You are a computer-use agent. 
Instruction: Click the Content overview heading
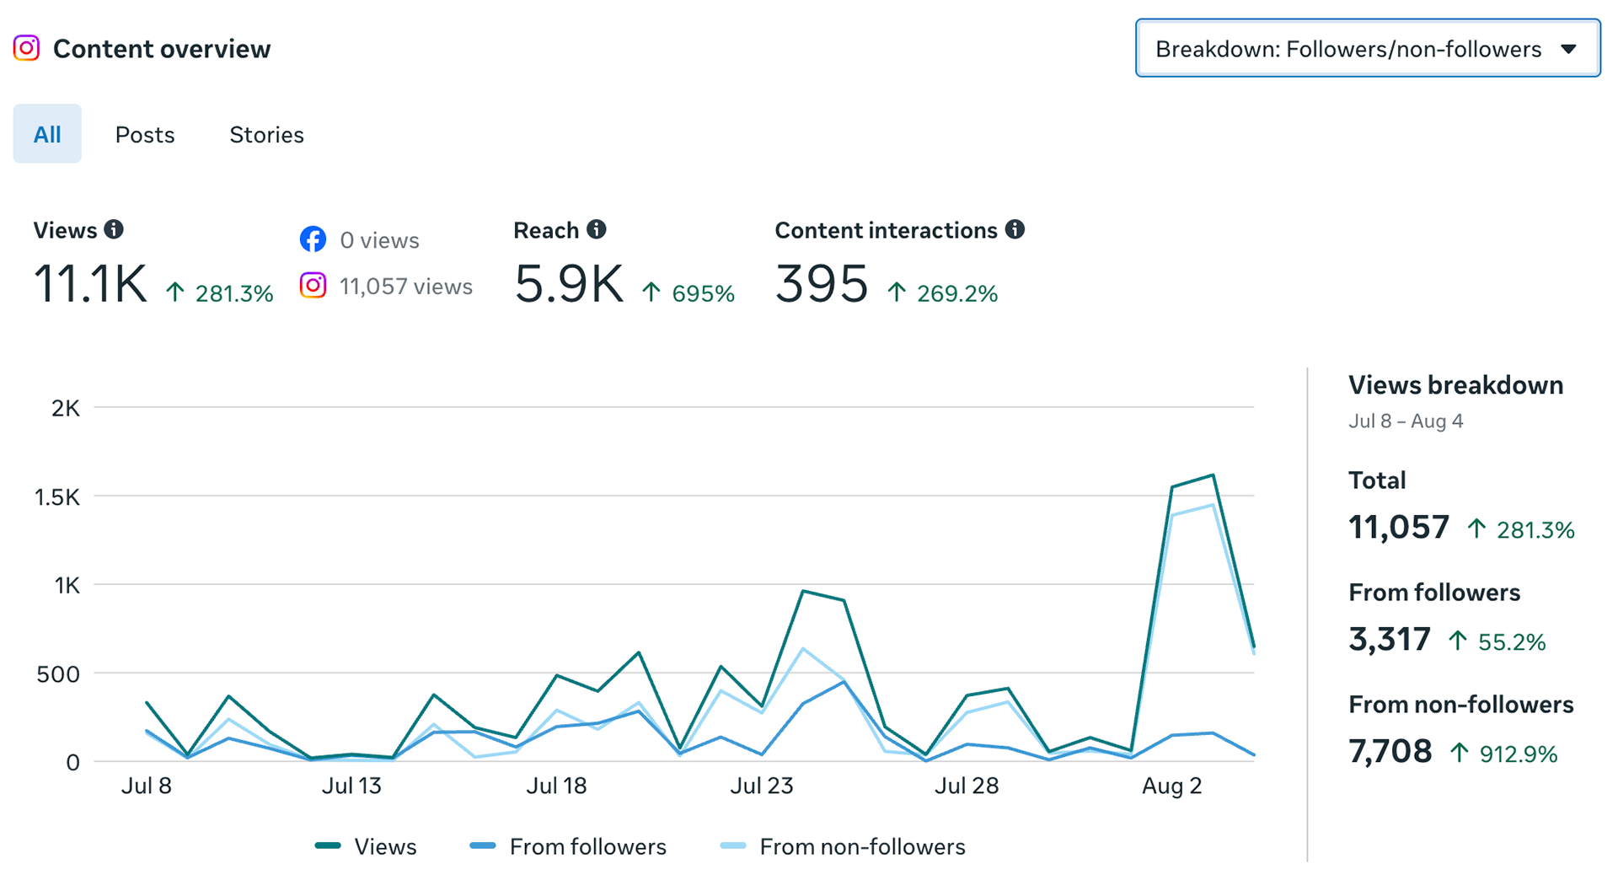[x=162, y=49]
